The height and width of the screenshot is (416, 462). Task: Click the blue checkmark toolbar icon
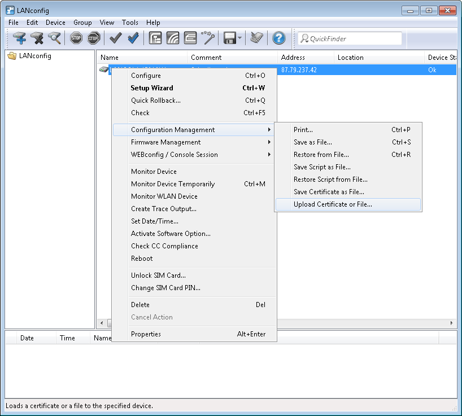click(x=133, y=38)
